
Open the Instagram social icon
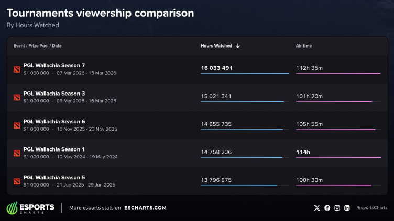(337, 208)
